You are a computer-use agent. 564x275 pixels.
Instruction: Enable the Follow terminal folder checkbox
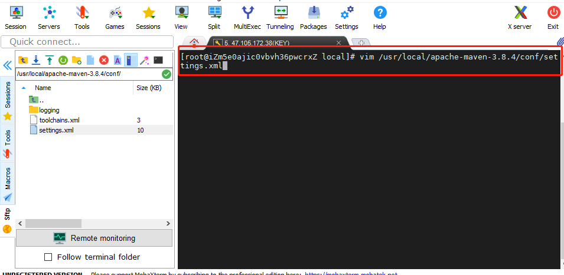coord(48,257)
